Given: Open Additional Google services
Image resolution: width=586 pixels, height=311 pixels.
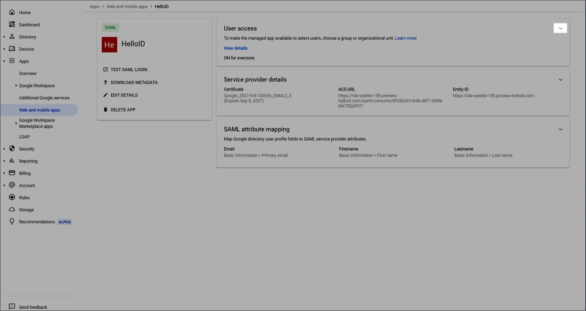Looking at the screenshot, I should pos(44,98).
